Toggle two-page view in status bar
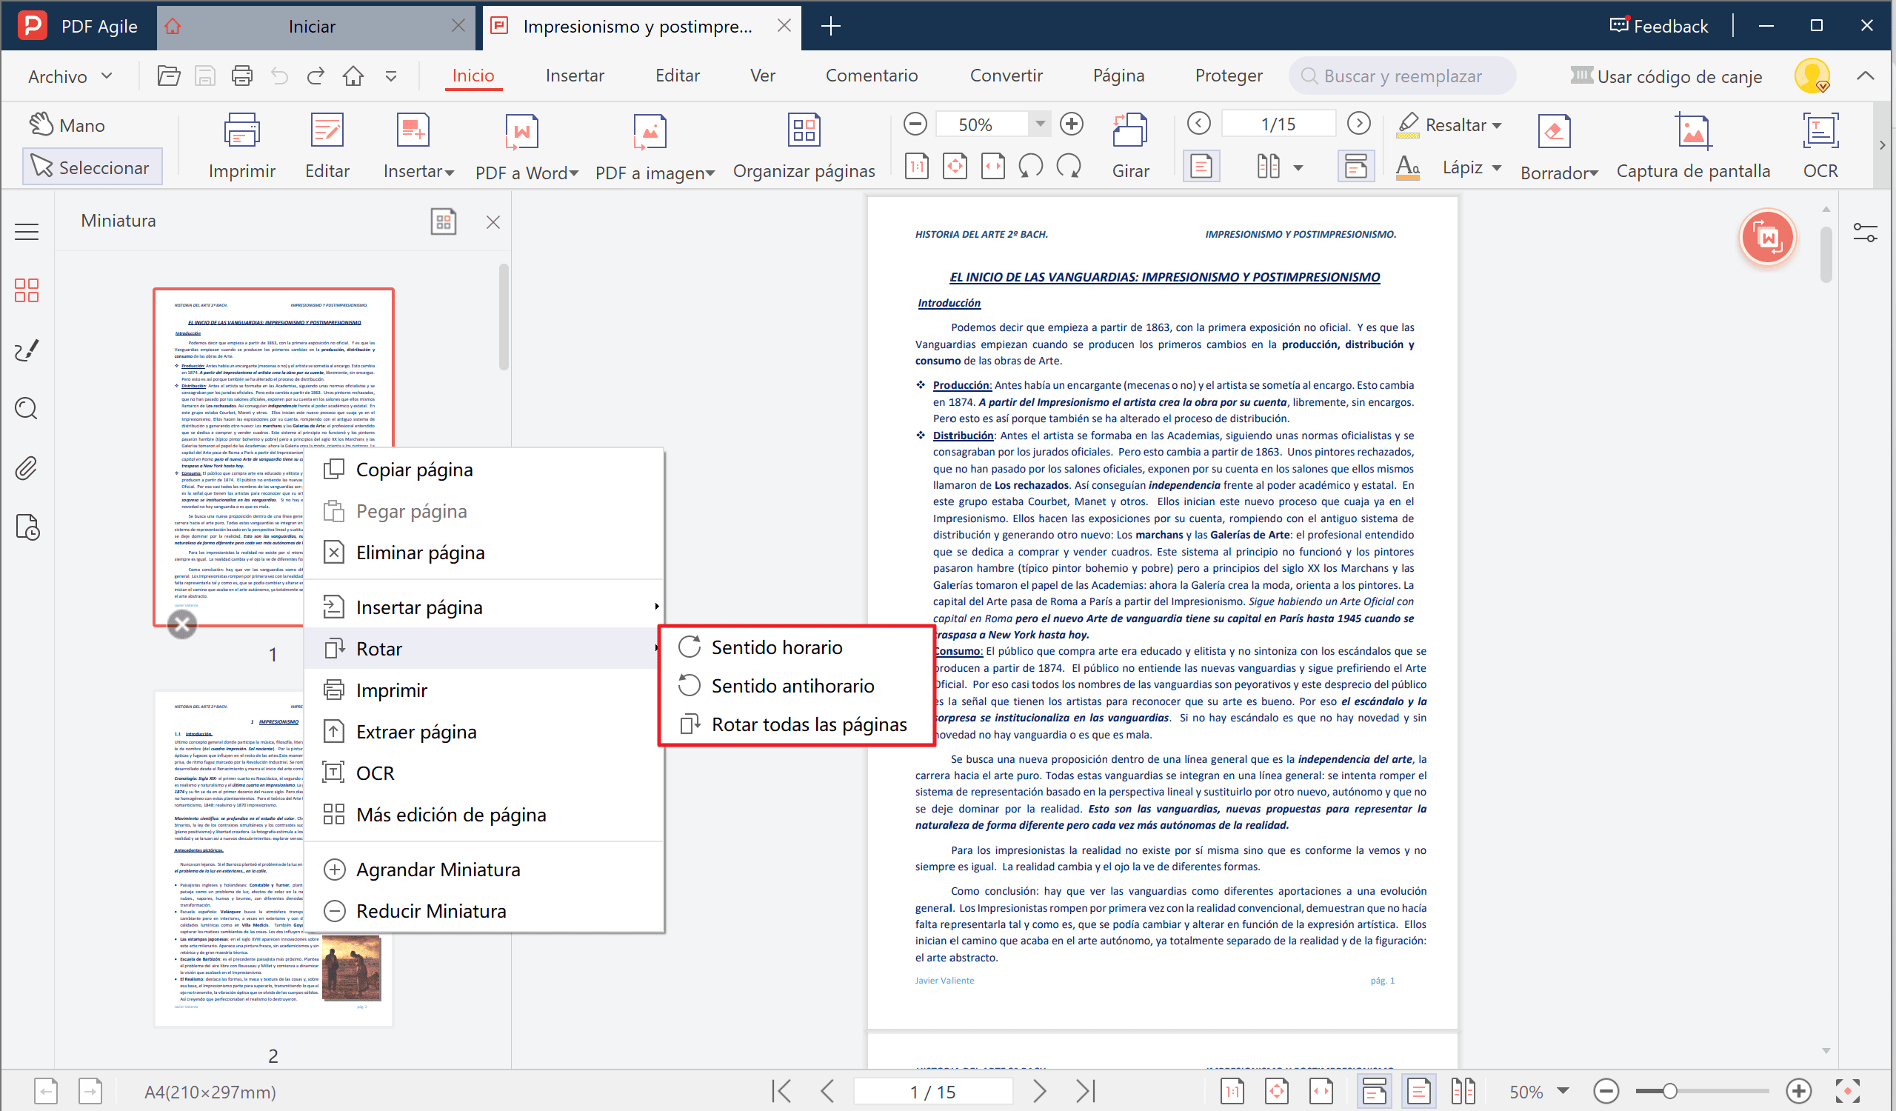Screen dimensions: 1896x1111 click(x=1463, y=1092)
